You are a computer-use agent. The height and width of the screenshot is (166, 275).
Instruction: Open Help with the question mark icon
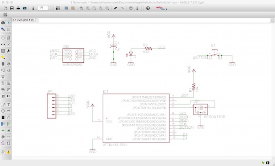click(x=148, y=8)
